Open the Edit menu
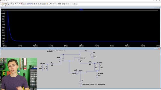Screen dimensions: 161x90 tap(3, 2)
